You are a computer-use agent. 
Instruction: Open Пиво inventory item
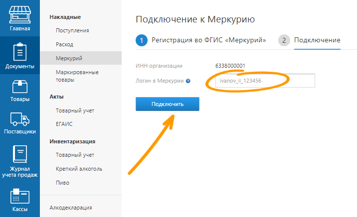click(62, 183)
